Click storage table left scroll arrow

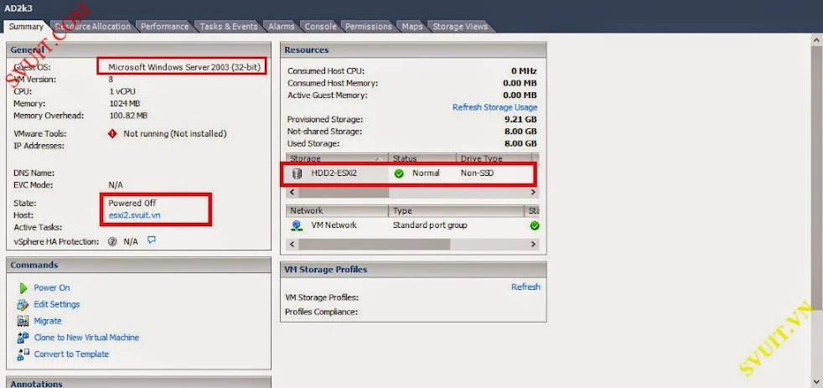[292, 193]
